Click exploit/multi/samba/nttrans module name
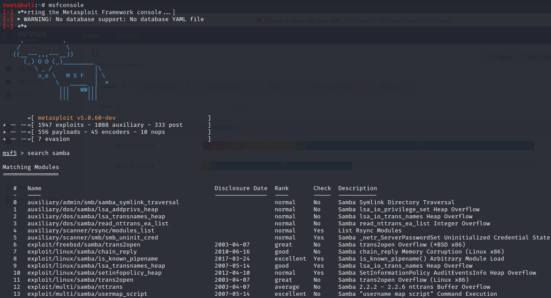 pyautogui.click(x=75, y=287)
